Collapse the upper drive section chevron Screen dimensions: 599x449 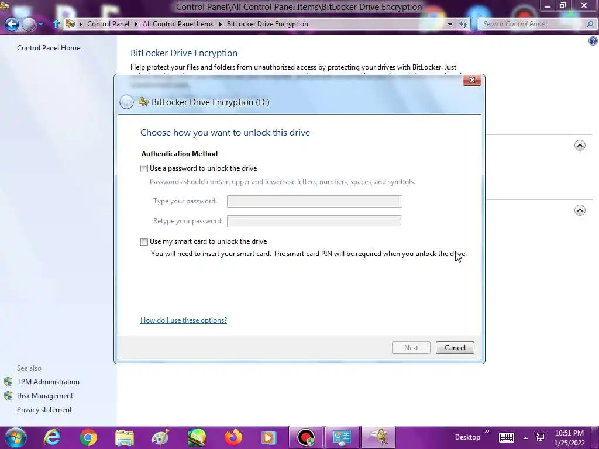[x=580, y=146]
